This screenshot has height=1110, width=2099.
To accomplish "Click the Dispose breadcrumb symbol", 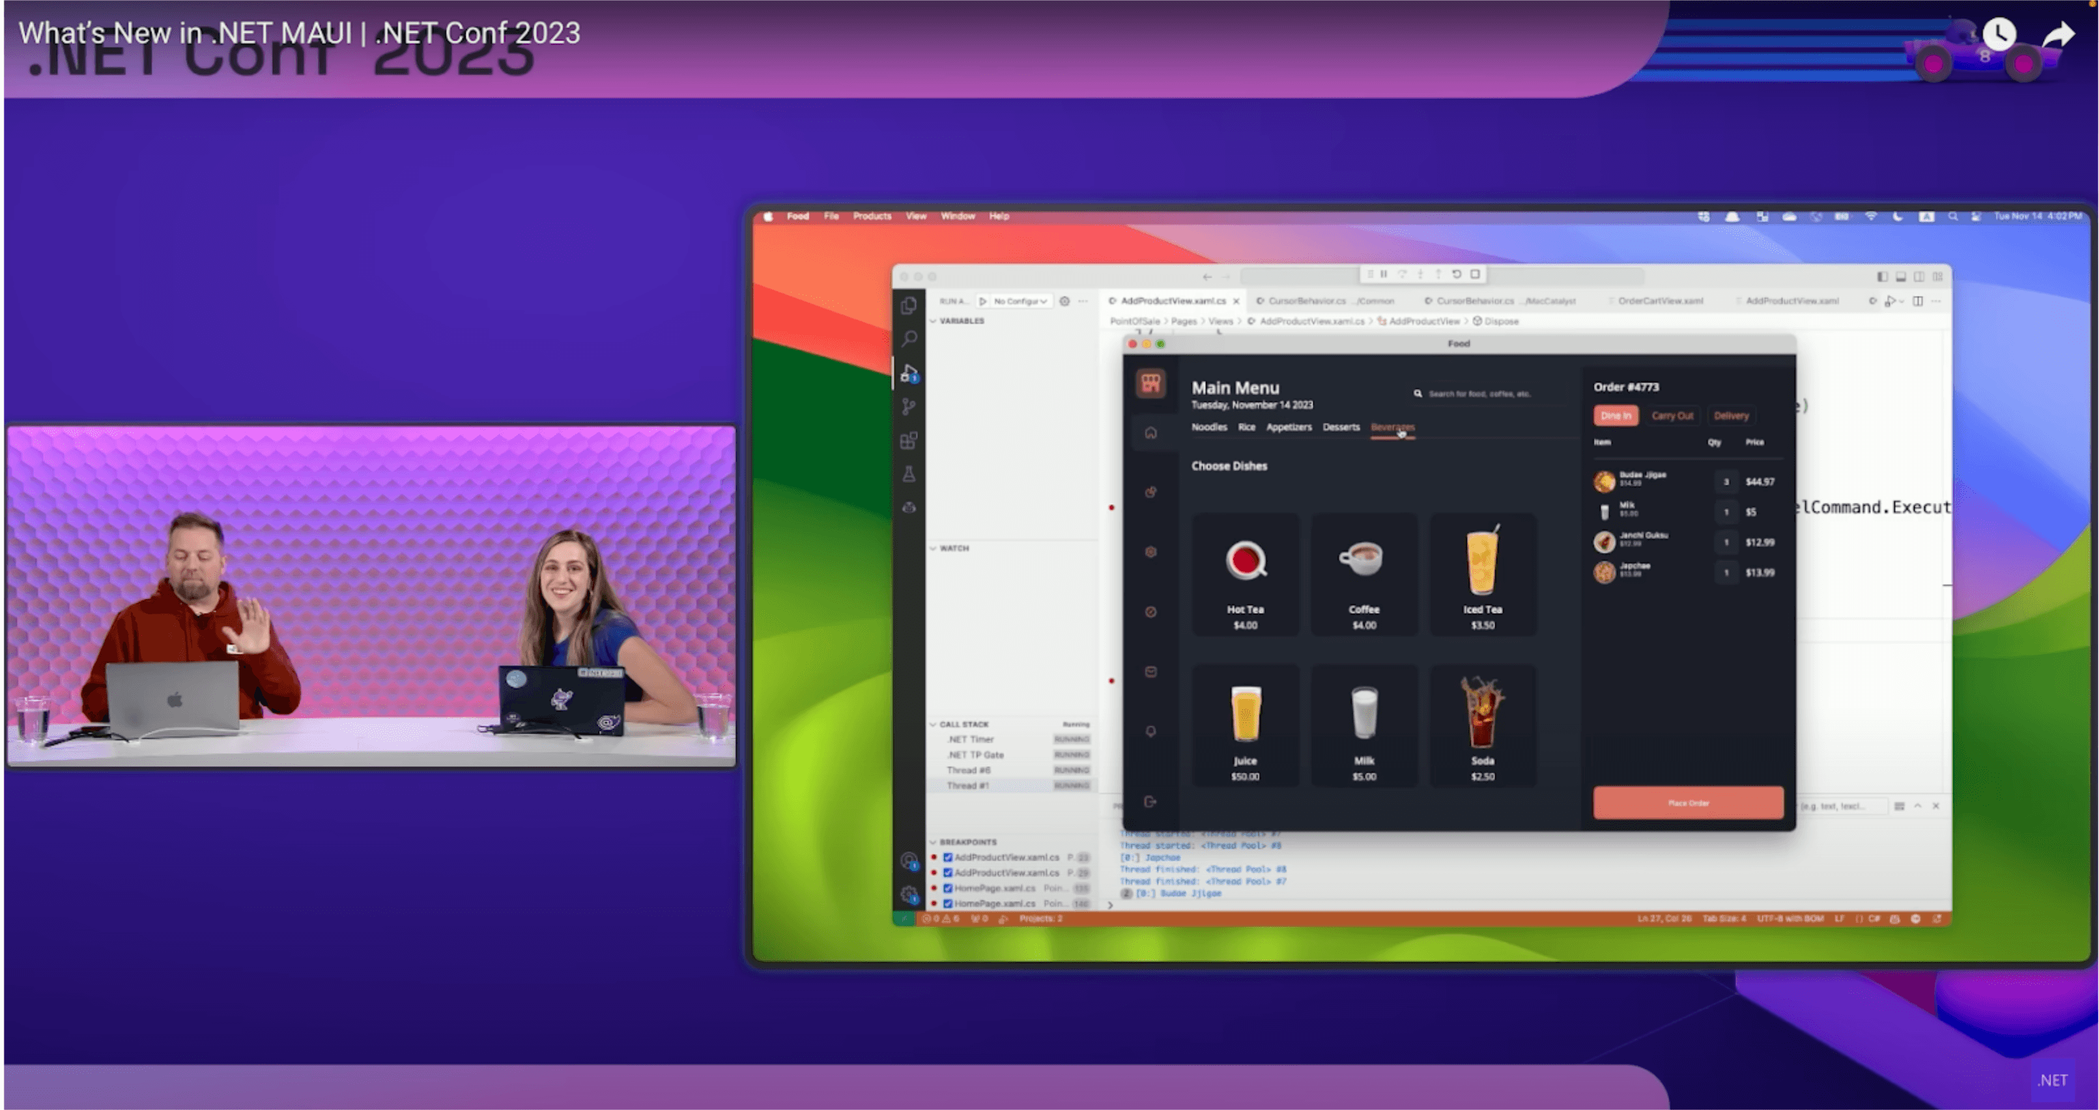I will pyautogui.click(x=1501, y=321).
